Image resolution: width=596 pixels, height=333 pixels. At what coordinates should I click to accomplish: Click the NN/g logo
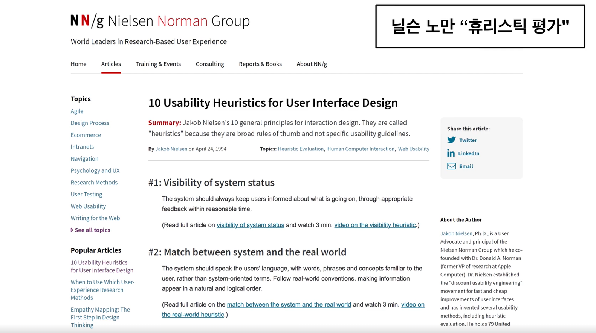(x=87, y=21)
